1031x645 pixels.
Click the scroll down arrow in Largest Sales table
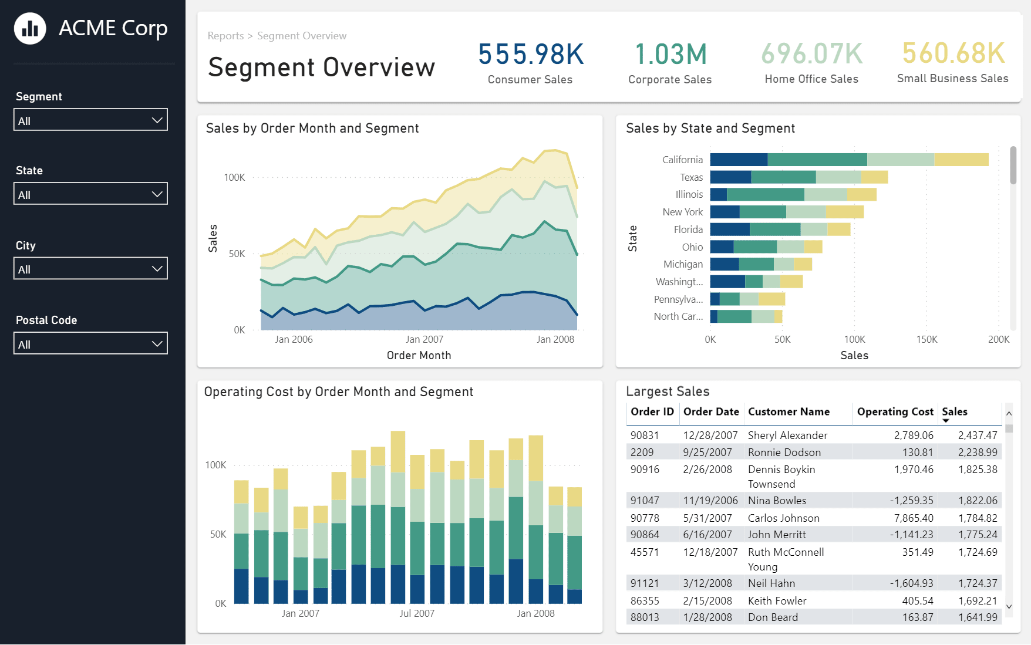1009,607
